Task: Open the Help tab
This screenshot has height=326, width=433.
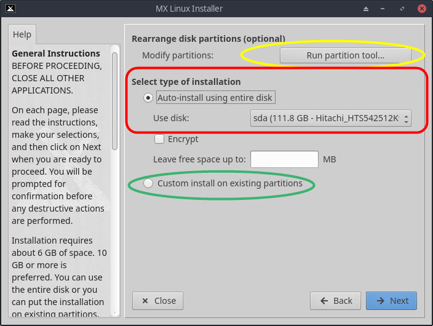Action: (x=22, y=34)
